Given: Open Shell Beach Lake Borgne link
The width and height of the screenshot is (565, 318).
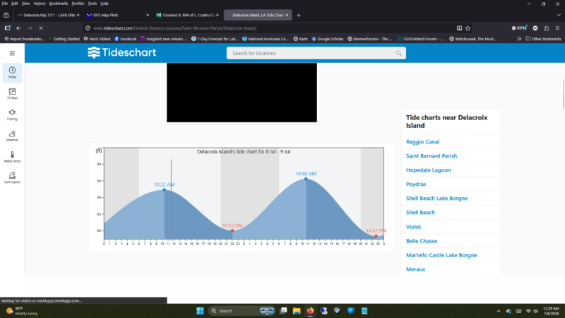Looking at the screenshot, I should 436,198.
